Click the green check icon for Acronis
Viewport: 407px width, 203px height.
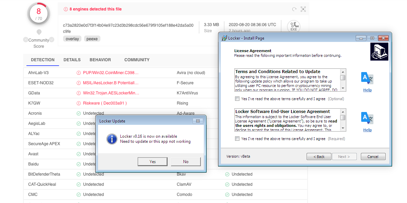(x=79, y=113)
